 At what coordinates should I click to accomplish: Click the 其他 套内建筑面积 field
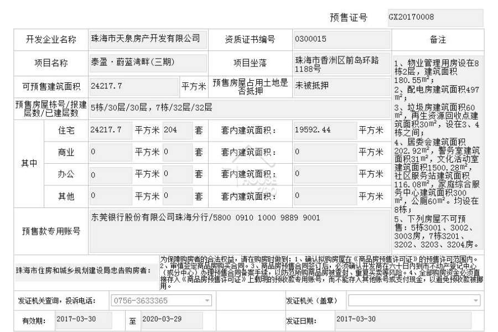click(325, 196)
